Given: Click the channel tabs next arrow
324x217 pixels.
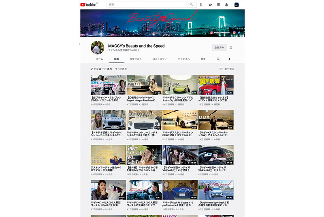Looking at the screenshot, I should (x=230, y=59).
